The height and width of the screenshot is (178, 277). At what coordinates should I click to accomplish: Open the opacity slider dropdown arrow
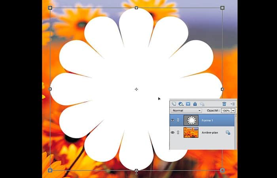[233, 111]
